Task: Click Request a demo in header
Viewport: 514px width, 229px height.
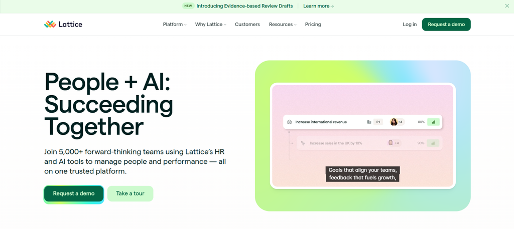Action: point(446,25)
